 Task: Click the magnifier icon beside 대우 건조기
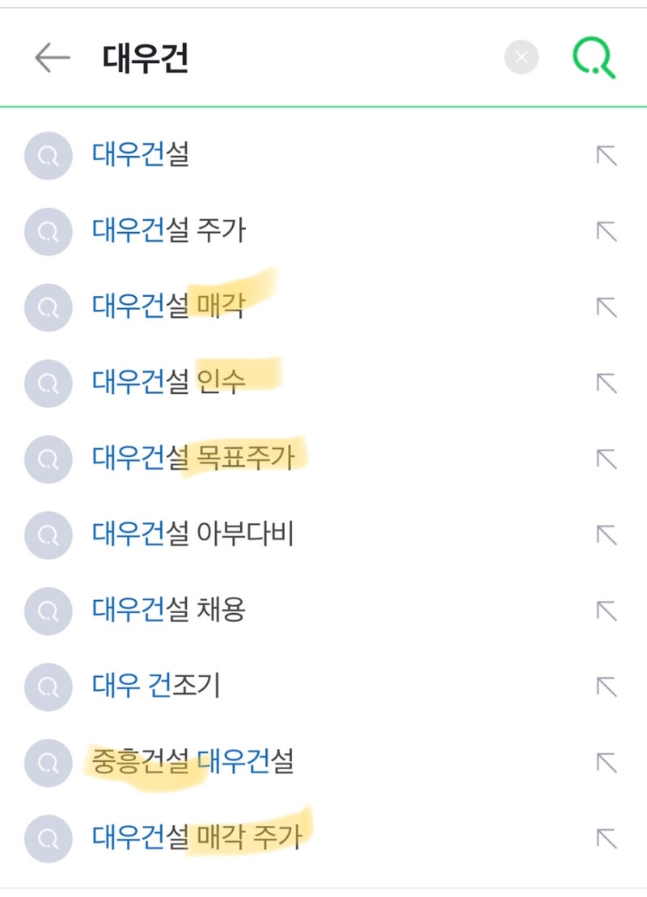pos(48,687)
